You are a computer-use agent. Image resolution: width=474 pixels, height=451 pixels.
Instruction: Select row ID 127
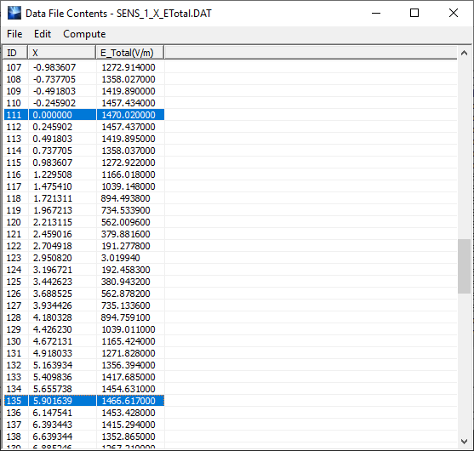click(14, 305)
